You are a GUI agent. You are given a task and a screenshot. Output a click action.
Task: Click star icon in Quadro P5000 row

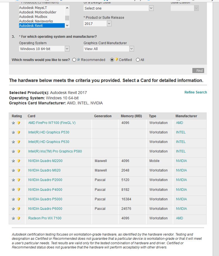(x=13, y=199)
